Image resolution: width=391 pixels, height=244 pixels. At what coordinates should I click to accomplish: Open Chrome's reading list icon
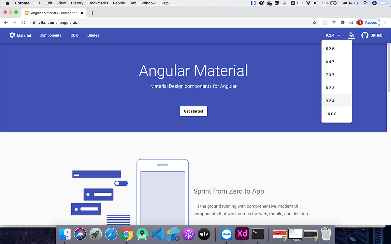tap(351, 22)
